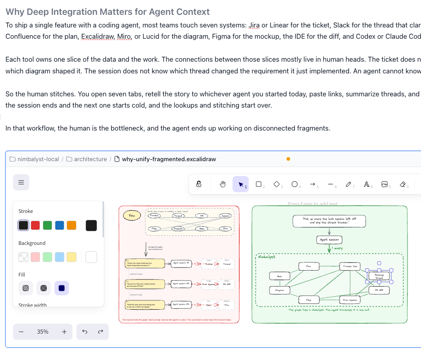Toggle the keep-tool-active lock icon
The width and height of the screenshot is (421, 357).
(x=199, y=184)
